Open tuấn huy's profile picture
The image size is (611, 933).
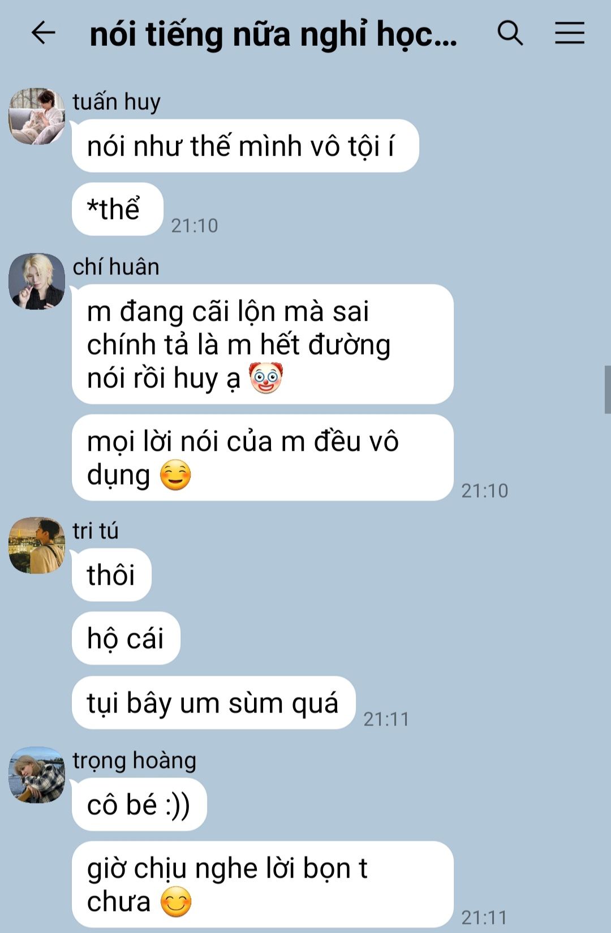tap(37, 116)
